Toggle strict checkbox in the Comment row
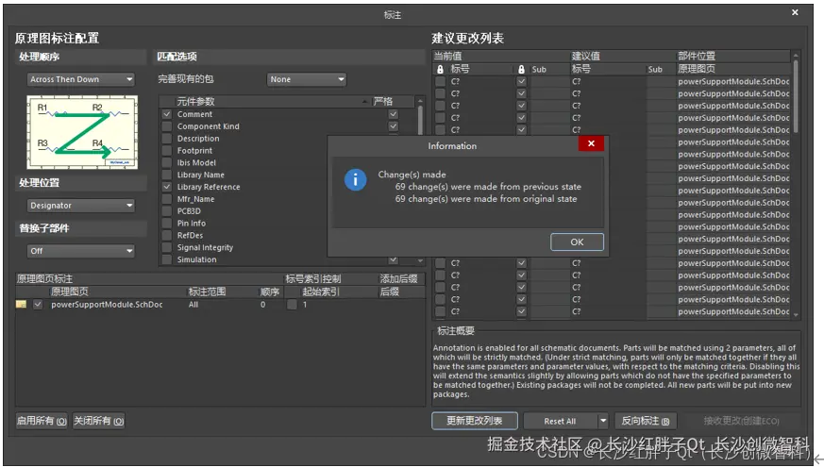Screen dimensions: 824x467 click(x=393, y=114)
